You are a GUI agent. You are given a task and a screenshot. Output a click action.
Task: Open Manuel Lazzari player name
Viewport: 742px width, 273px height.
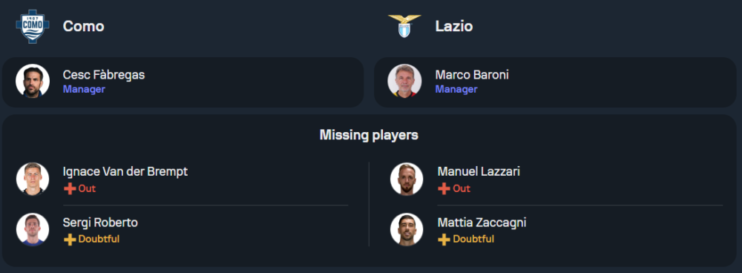point(479,171)
